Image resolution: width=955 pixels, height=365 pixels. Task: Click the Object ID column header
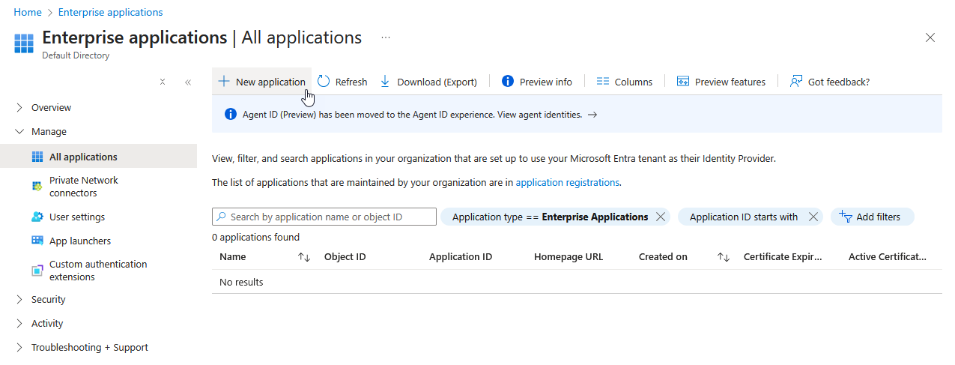(345, 257)
